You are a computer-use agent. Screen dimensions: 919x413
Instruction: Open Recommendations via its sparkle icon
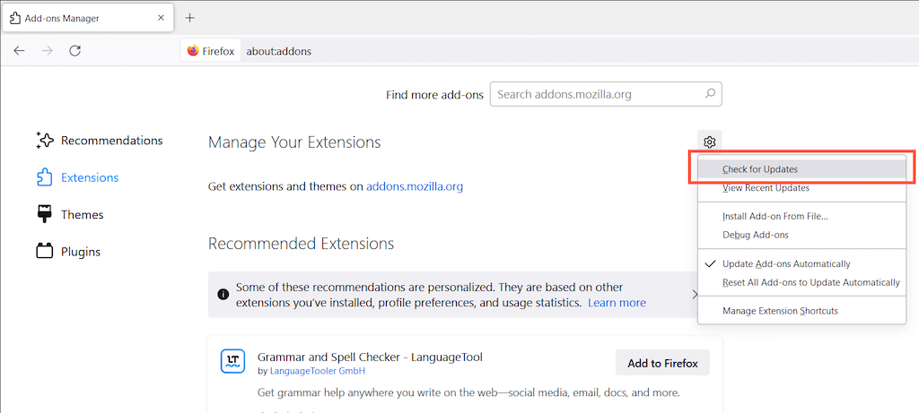coord(45,141)
